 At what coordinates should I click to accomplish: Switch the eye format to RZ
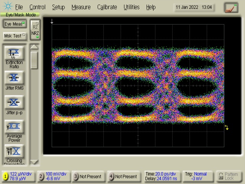point(35,27)
